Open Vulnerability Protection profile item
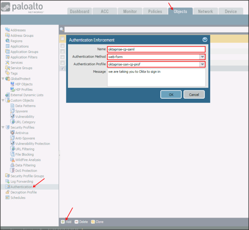 tap(12, 144)
